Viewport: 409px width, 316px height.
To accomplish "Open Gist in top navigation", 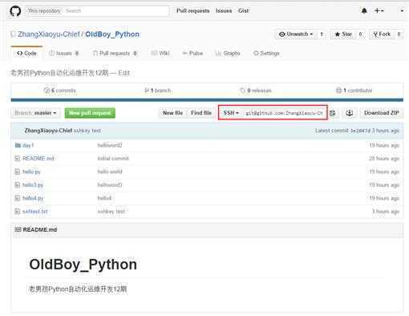I will point(243,11).
